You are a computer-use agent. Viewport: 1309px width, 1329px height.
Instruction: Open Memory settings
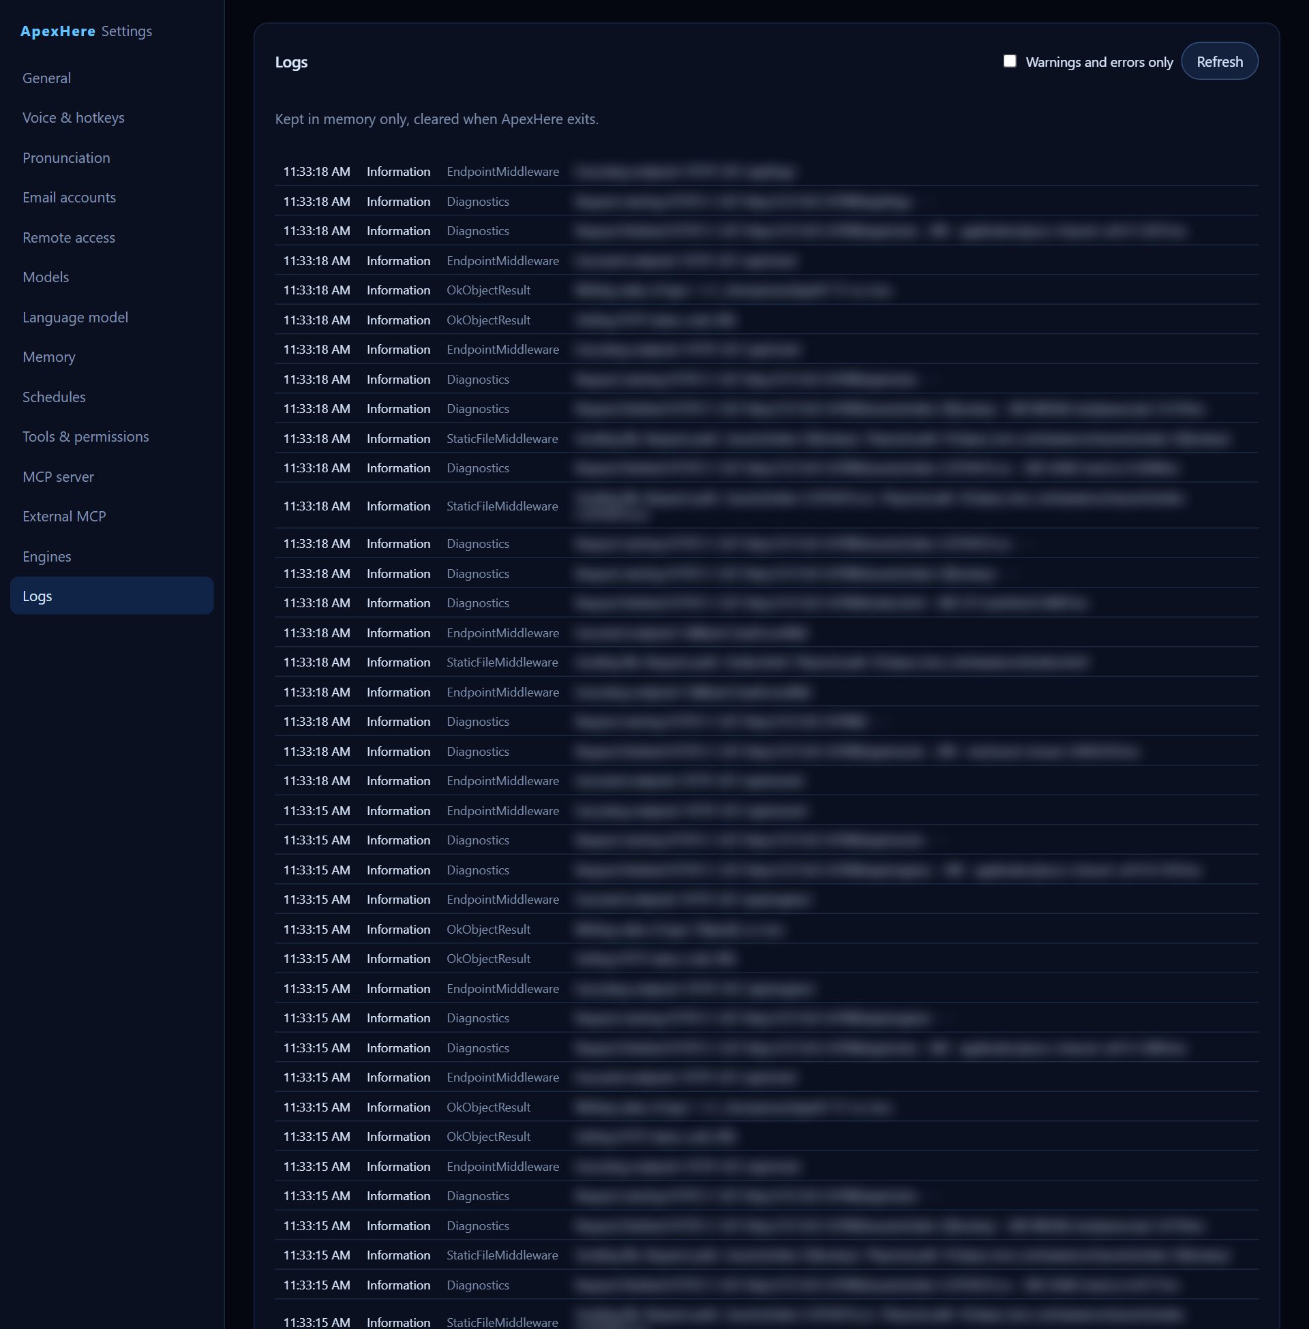[x=111, y=356]
